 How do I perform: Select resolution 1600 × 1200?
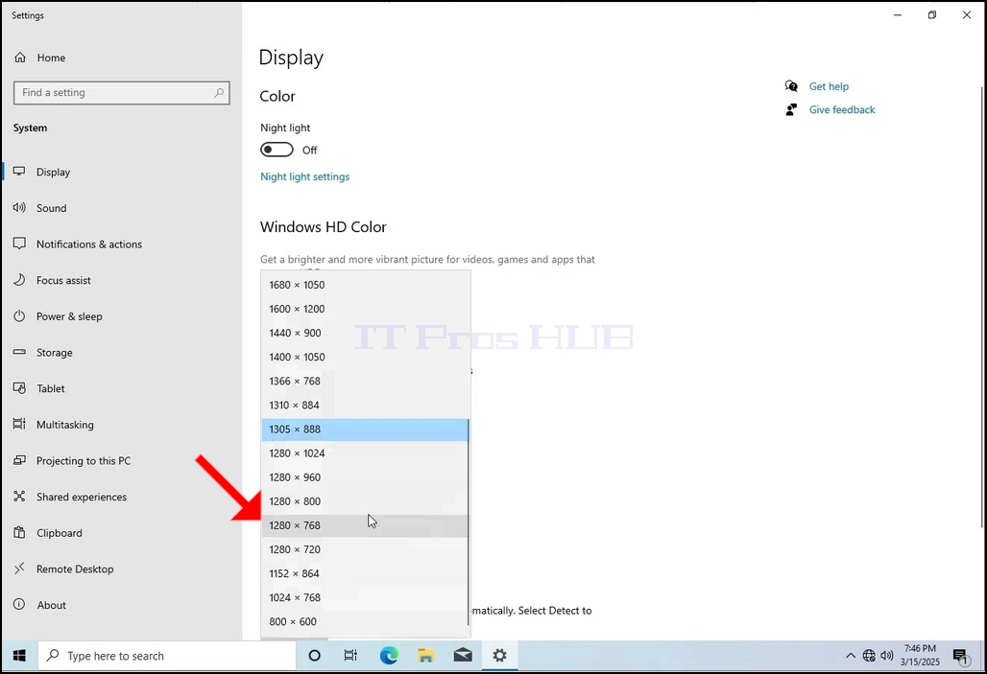point(365,309)
